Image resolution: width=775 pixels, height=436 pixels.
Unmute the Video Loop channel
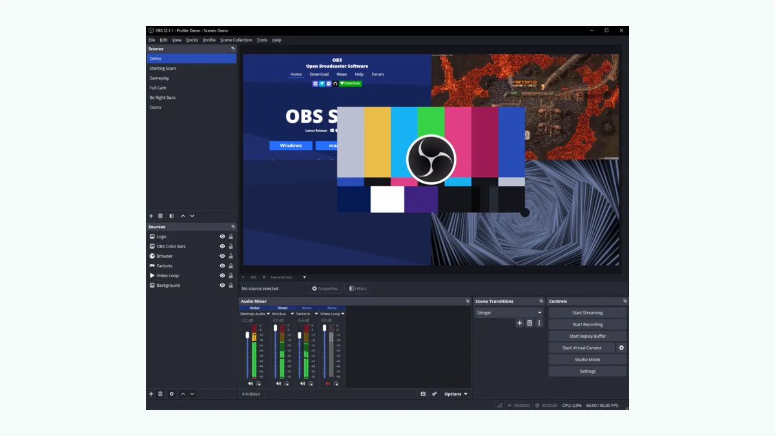[327, 384]
